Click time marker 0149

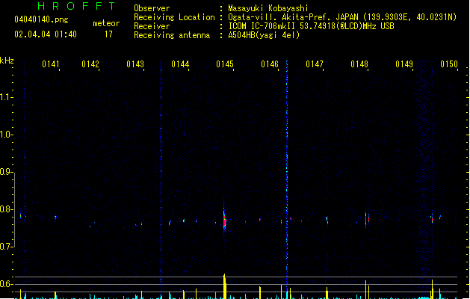pos(404,64)
